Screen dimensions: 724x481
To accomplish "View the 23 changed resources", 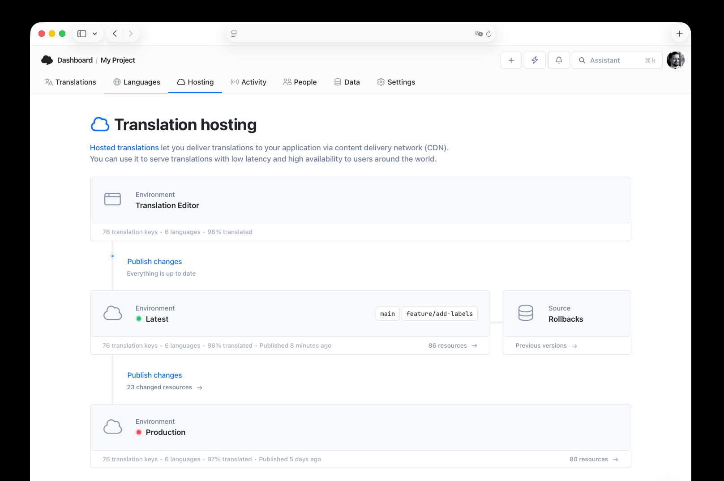I will (x=159, y=387).
